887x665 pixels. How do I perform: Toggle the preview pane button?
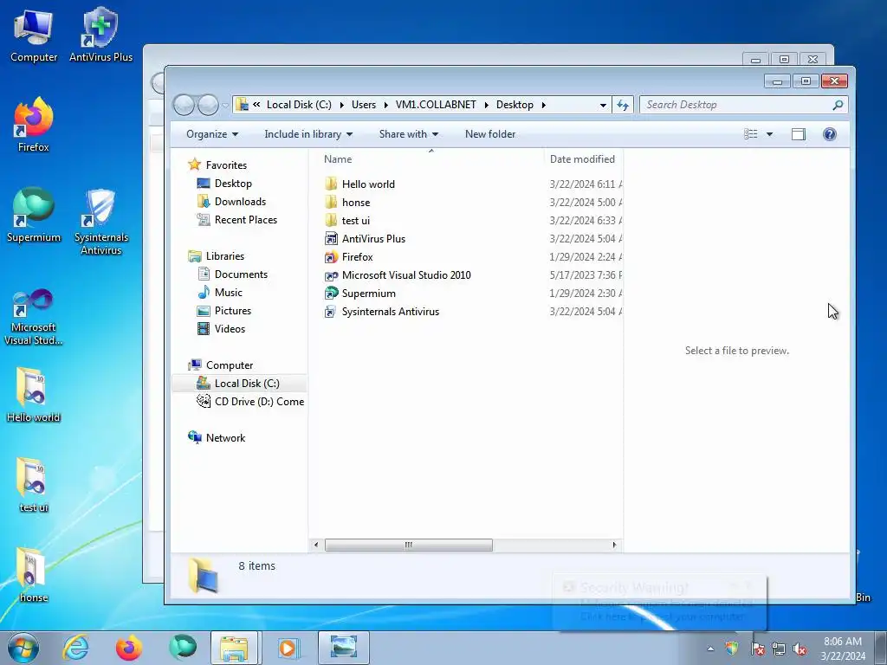798,134
